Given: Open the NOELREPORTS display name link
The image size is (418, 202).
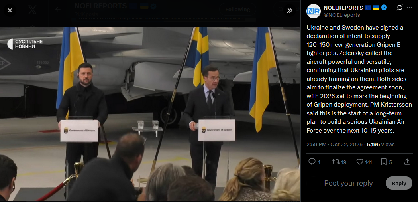Looking at the screenshot, I should tap(343, 8).
